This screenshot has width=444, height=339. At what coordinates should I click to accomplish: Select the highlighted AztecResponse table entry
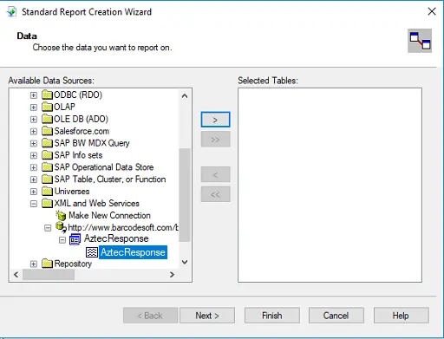pos(133,252)
